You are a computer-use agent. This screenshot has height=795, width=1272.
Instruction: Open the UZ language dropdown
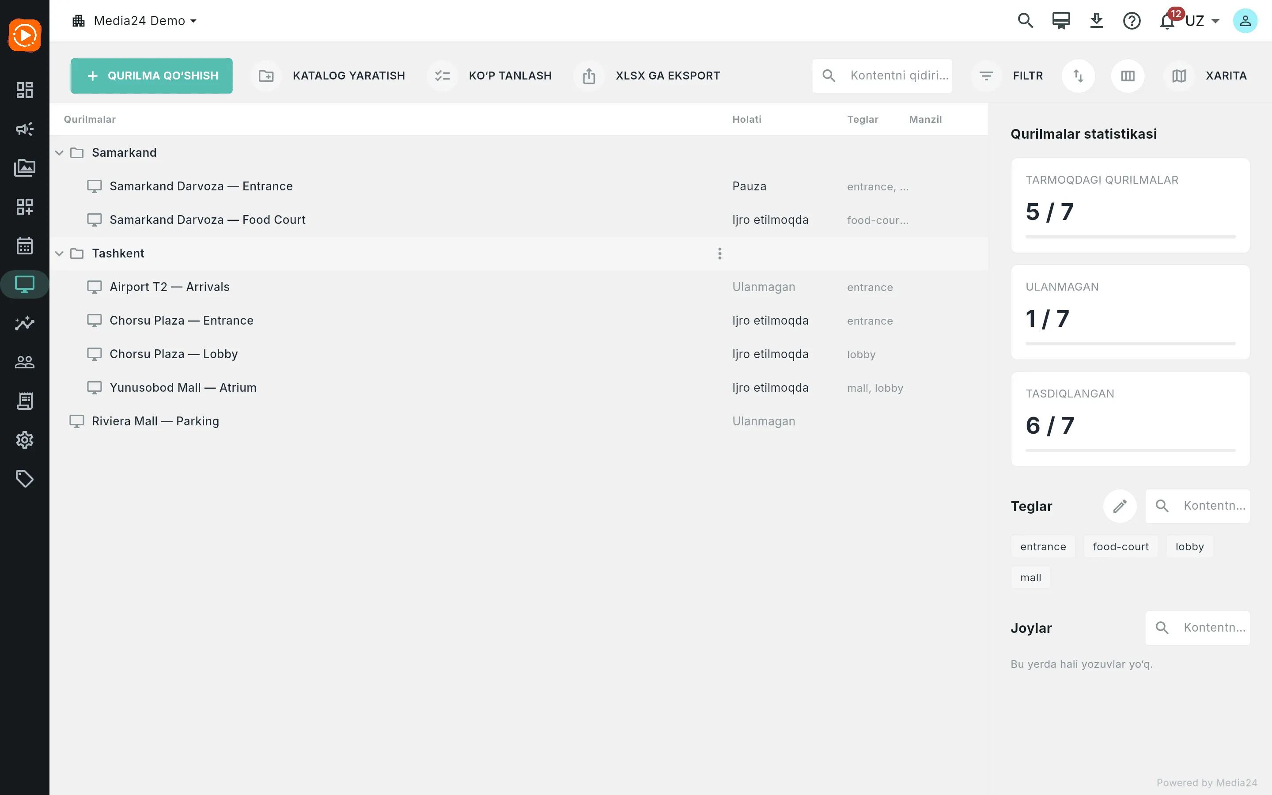pos(1202,21)
